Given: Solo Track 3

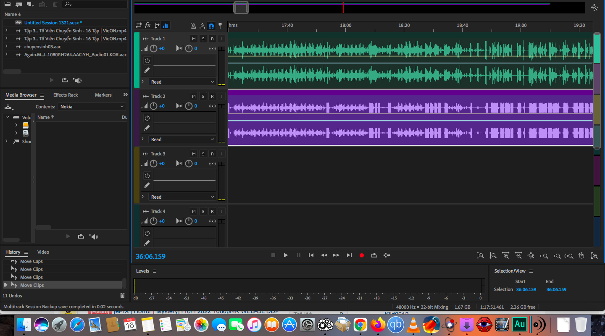Looking at the screenshot, I should tap(203, 154).
